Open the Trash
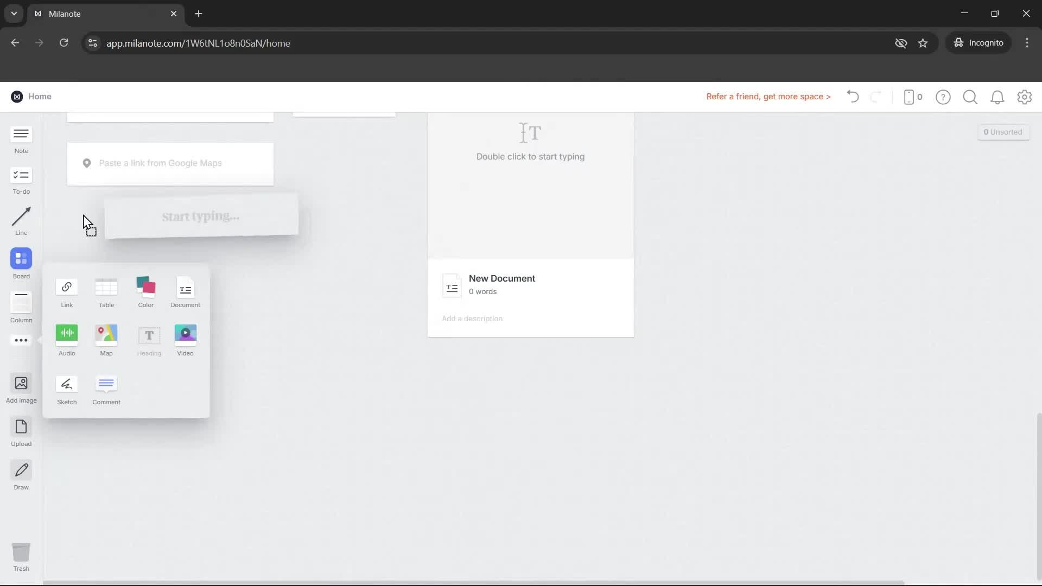 point(21,556)
